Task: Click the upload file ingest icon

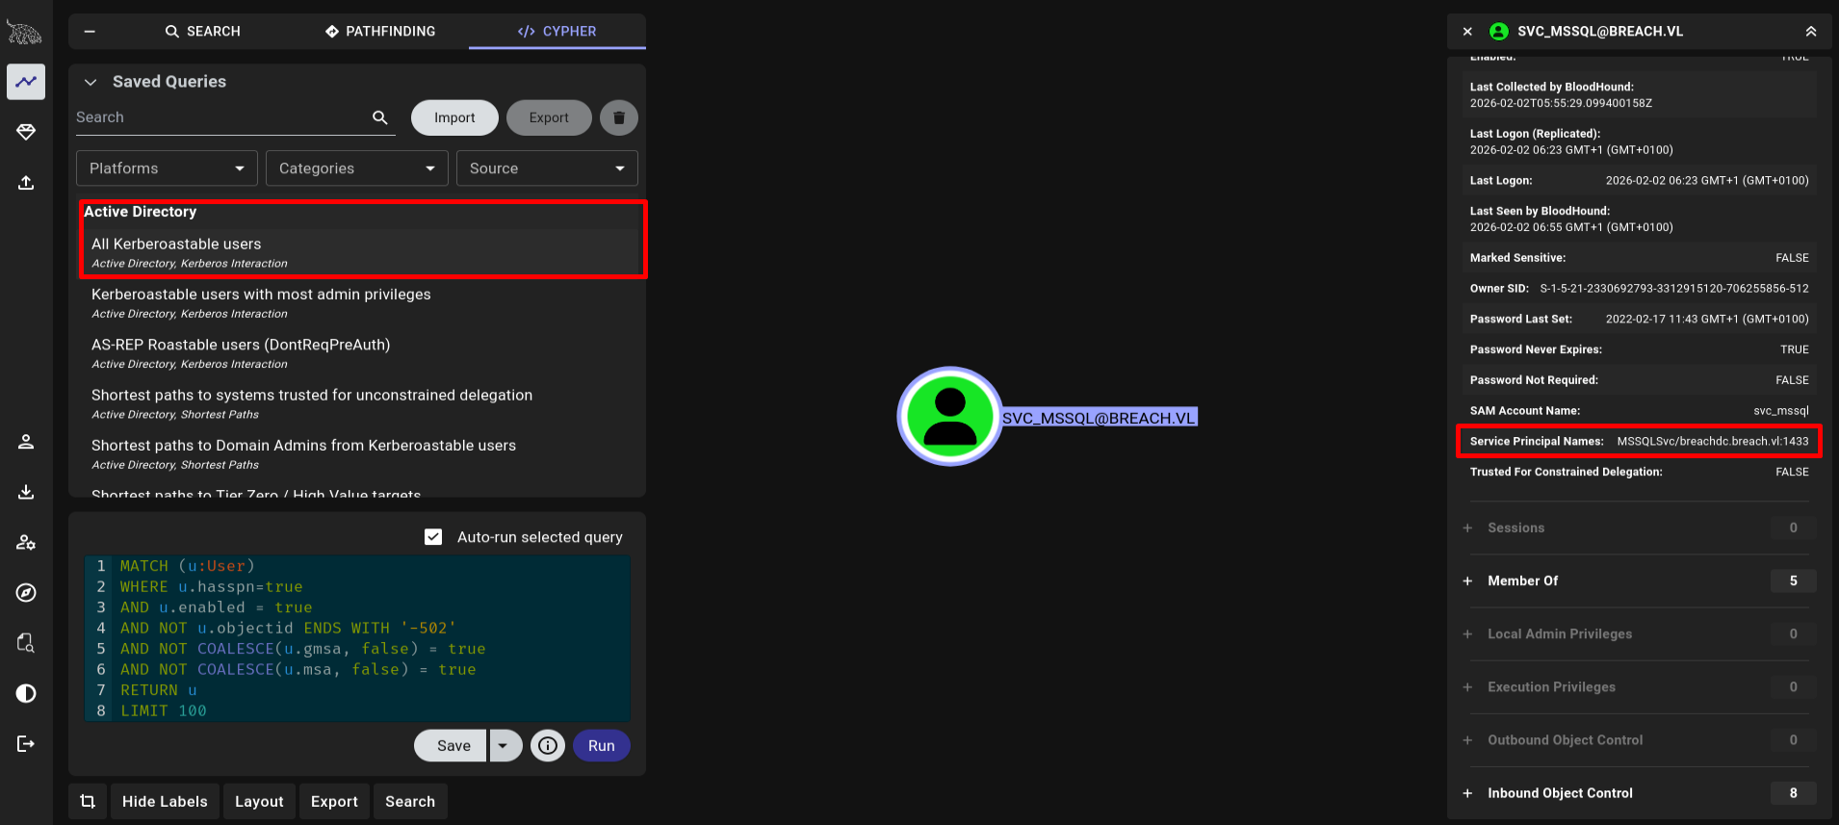Action: (x=26, y=183)
